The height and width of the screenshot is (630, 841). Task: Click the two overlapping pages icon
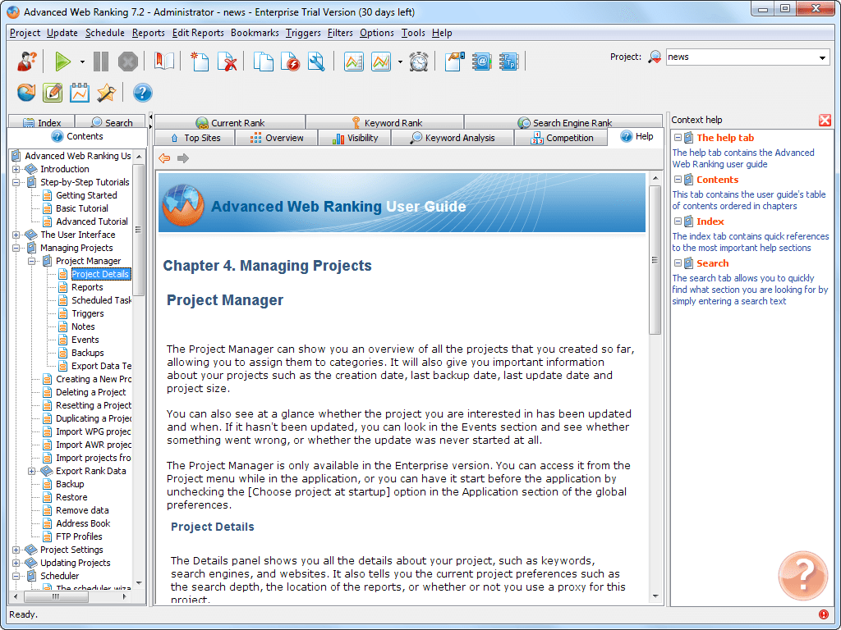pos(264,62)
